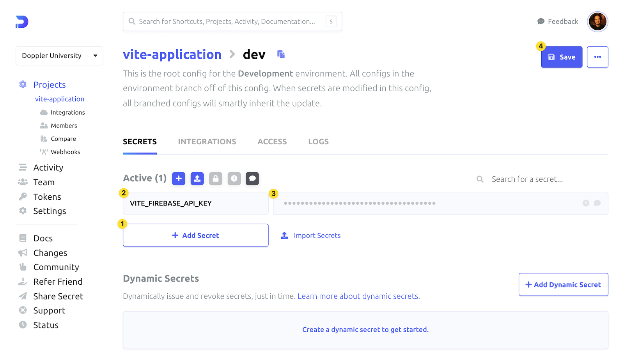Switch to the INTEGRATIONS tab
The width and height of the screenshot is (624, 351).
[x=207, y=142]
